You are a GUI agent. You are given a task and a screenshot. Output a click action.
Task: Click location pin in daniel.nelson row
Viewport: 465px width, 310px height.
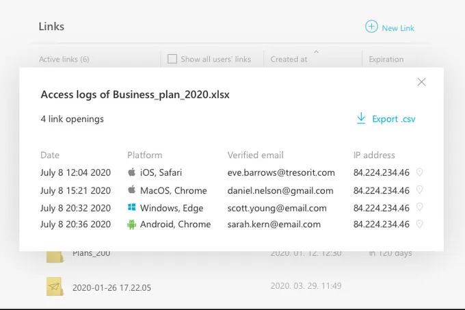(419, 190)
